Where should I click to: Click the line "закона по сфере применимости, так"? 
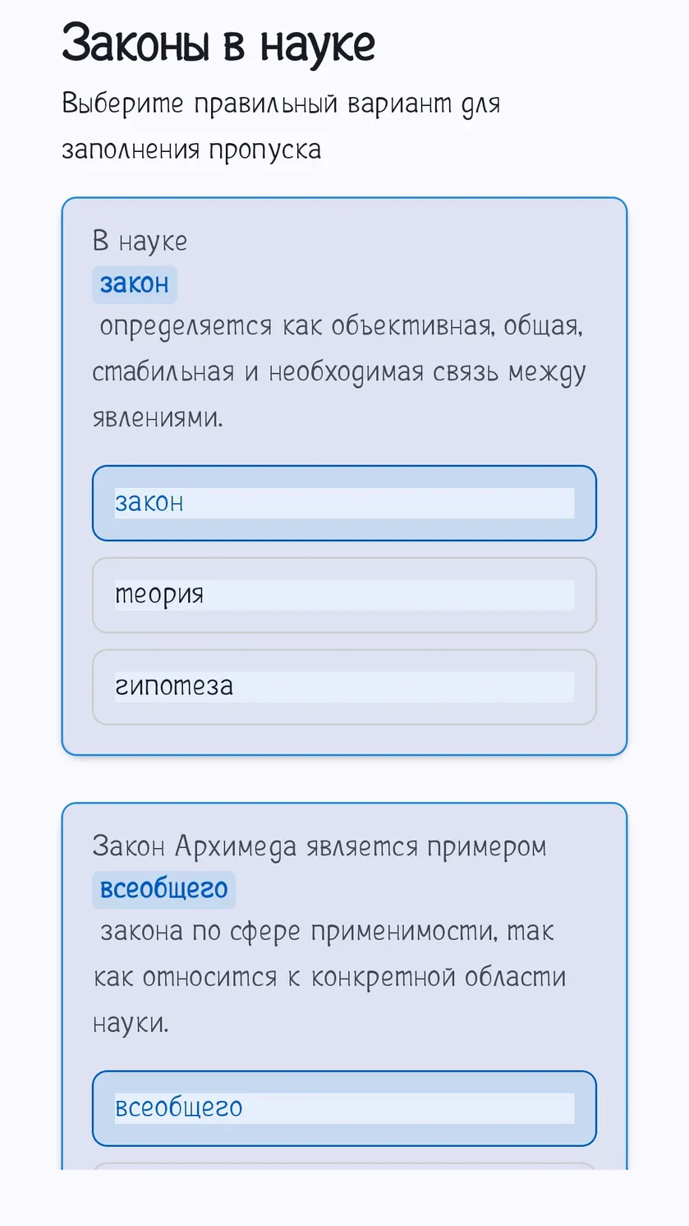(327, 933)
